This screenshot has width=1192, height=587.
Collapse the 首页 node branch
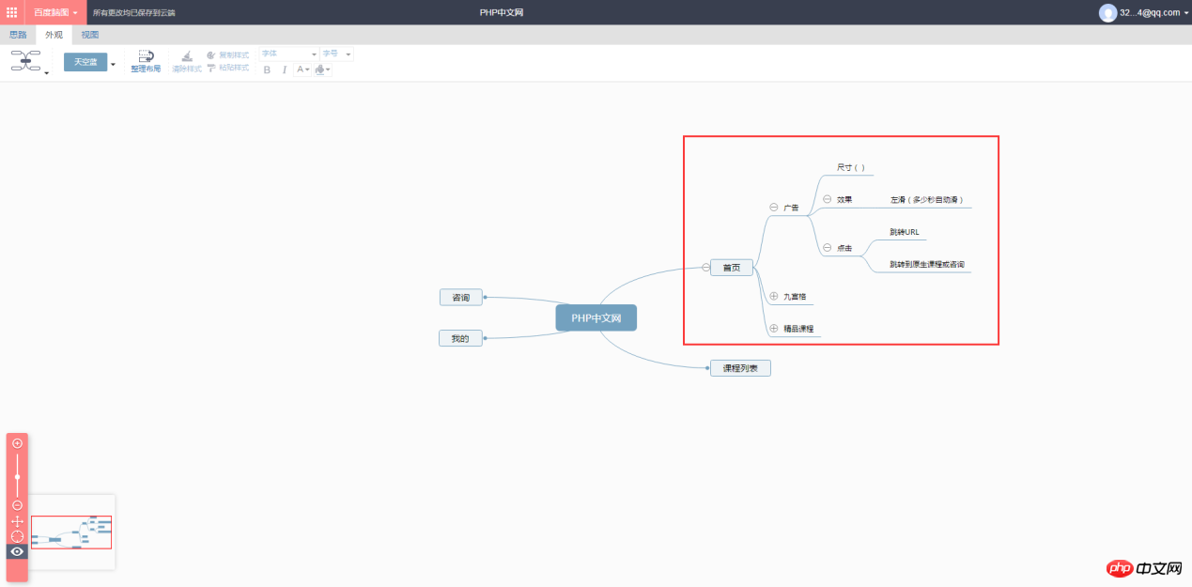click(x=705, y=268)
